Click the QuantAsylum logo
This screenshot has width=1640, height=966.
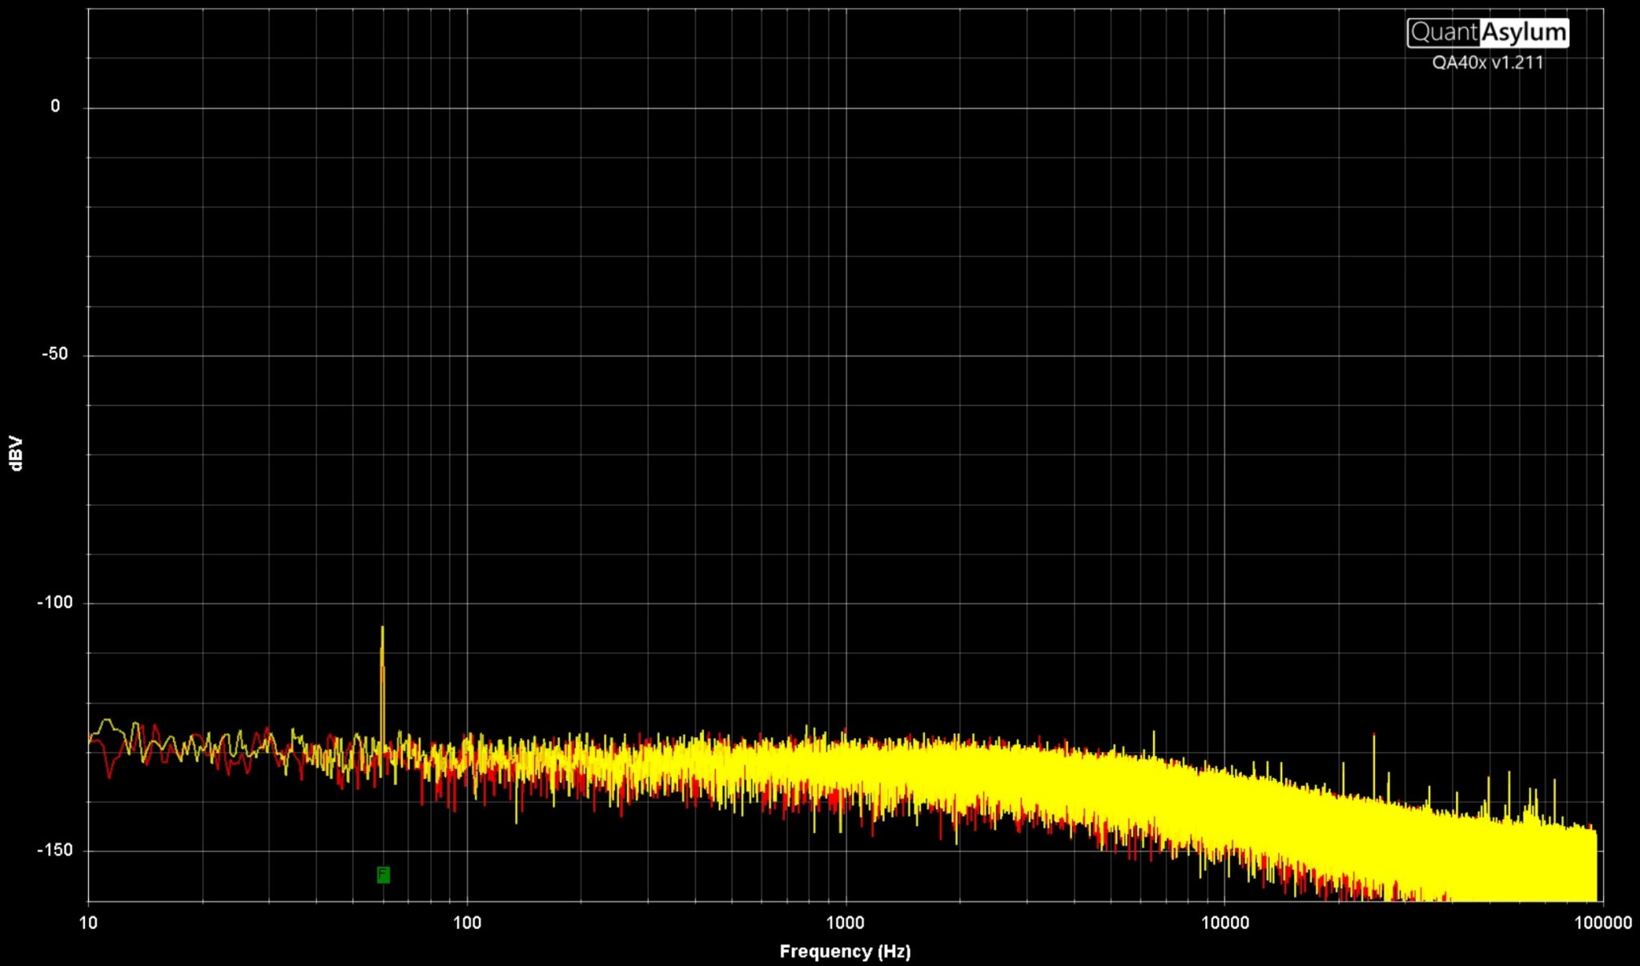tap(1488, 33)
